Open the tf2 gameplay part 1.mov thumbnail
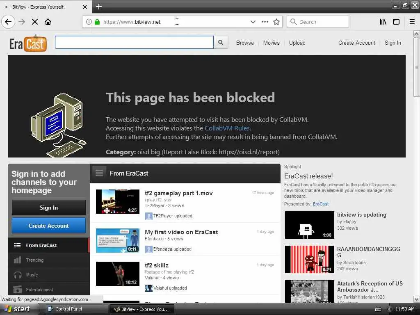This screenshot has height=315, width=420. tap(118, 201)
